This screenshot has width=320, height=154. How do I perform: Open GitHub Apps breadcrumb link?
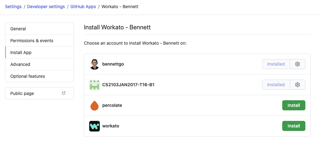pyautogui.click(x=83, y=7)
